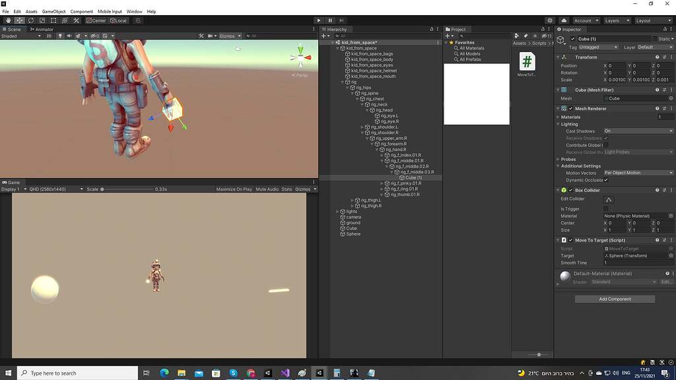Toggle the Mesh Renderer enabled checkbox
Image resolution: width=676 pixels, height=380 pixels.
tap(569, 108)
